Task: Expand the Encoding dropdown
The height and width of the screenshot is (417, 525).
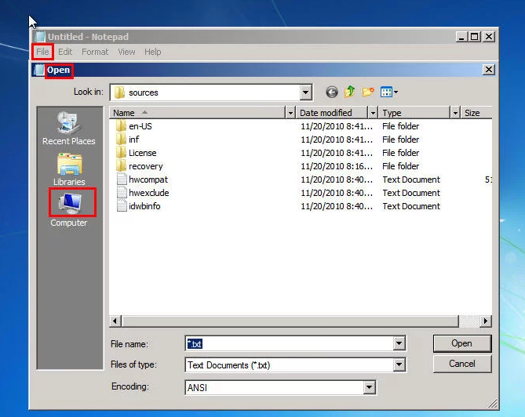Action: point(369,387)
